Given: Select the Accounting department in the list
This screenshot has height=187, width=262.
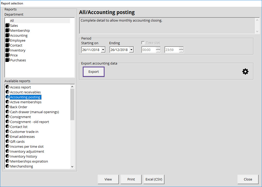Looking at the screenshot, I should click(x=18, y=35).
